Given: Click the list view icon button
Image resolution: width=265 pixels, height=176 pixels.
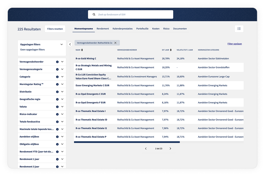Looking at the screenshot, I should 239,29.
